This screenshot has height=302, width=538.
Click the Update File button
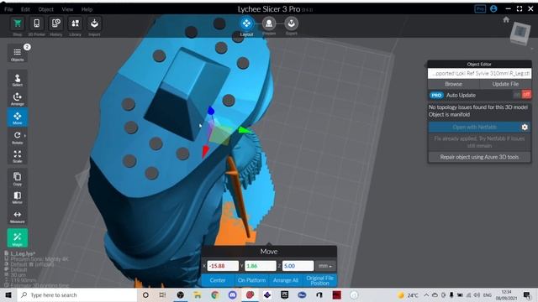[x=505, y=84]
